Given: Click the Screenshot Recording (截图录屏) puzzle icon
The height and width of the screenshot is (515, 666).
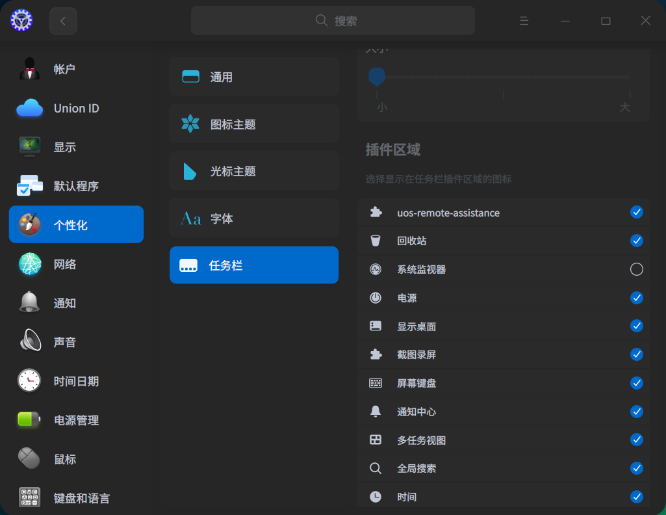Looking at the screenshot, I should (x=376, y=354).
